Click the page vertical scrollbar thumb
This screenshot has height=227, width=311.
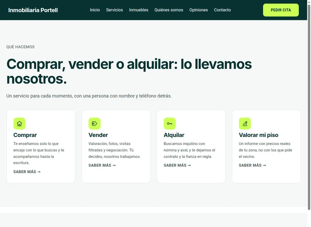(309, 107)
